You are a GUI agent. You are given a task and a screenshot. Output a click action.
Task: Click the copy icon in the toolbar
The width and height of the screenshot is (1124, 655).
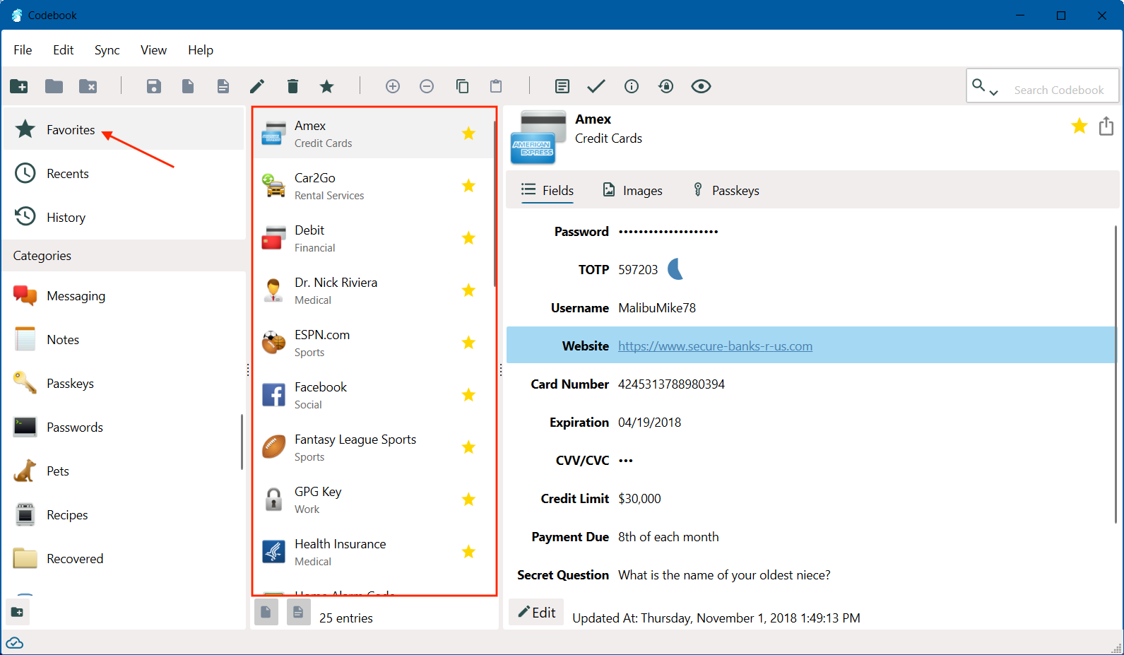(462, 86)
